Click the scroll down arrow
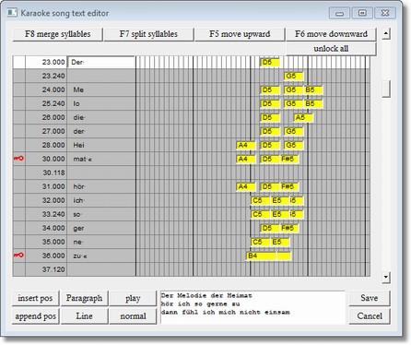 pyautogui.click(x=386, y=278)
